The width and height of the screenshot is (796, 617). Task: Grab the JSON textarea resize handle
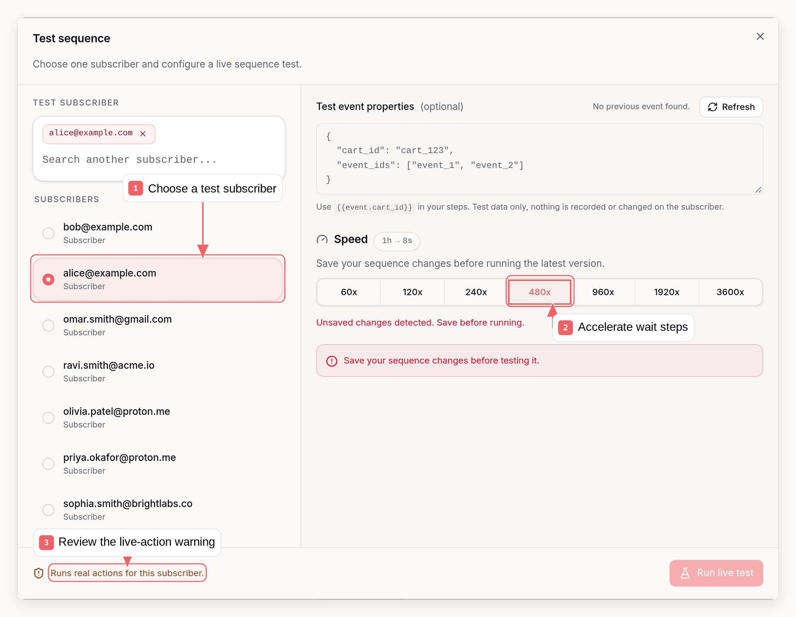pos(758,190)
